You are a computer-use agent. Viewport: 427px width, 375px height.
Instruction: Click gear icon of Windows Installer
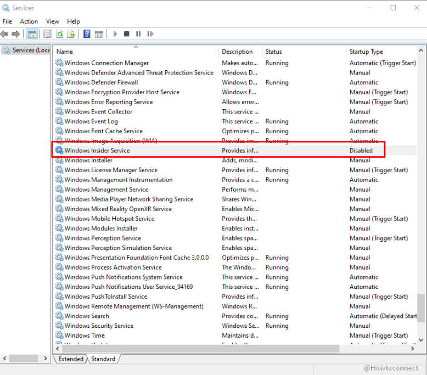pyautogui.click(x=59, y=160)
